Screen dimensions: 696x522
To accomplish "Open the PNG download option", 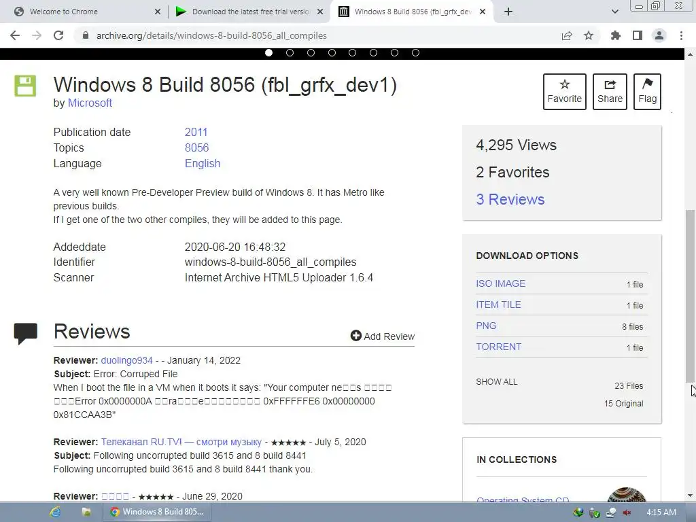I will click(x=486, y=326).
